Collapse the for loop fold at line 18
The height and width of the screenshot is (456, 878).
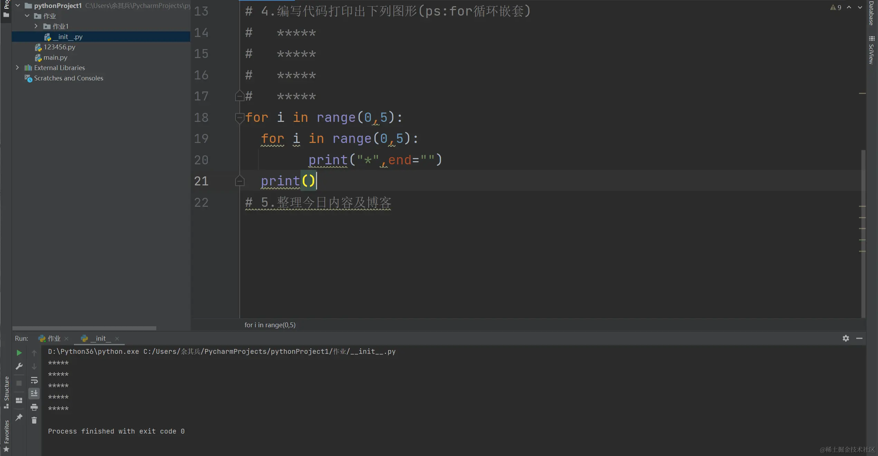point(239,117)
